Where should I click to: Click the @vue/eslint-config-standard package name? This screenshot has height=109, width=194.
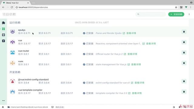pos(33,79)
